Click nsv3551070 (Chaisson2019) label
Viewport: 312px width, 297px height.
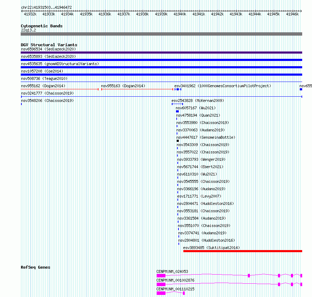point(204,226)
